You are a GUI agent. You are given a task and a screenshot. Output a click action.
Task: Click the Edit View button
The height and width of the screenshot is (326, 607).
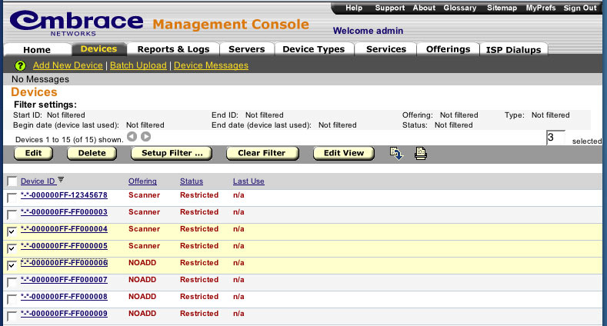(344, 153)
